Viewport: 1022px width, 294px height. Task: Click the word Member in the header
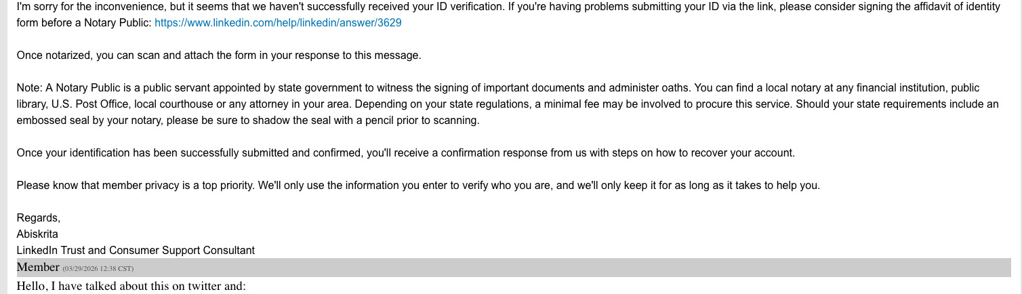pos(38,267)
